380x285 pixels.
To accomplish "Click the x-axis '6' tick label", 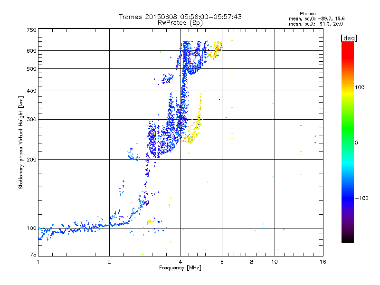I will point(222,262).
